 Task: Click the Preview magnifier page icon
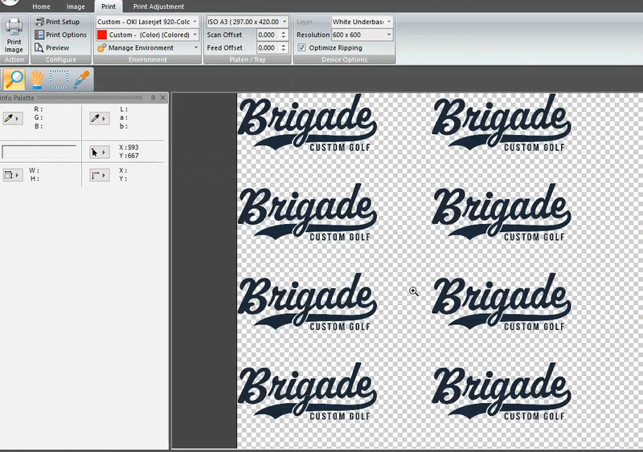[x=39, y=48]
